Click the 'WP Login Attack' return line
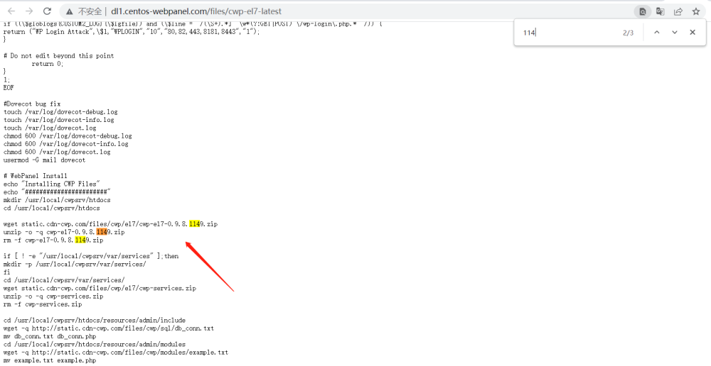The width and height of the screenshot is (711, 366). tap(132, 32)
